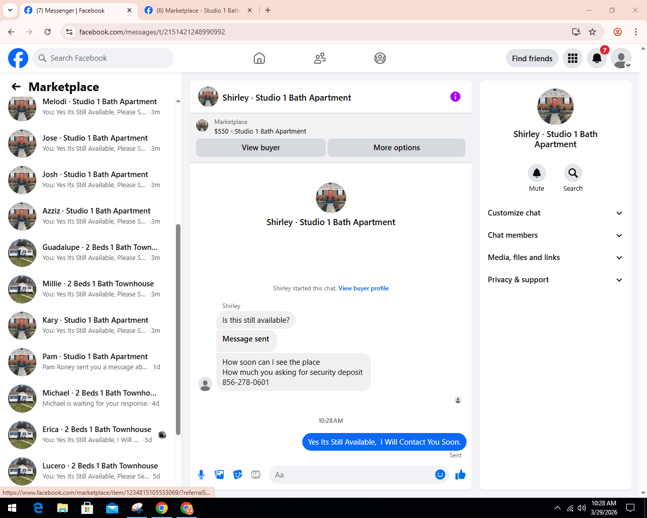Close the Messenger browser tab

[x=129, y=10]
